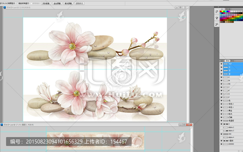Pick the green swatch in the first row
This screenshot has height=152, width=243.
[x=224, y=11]
